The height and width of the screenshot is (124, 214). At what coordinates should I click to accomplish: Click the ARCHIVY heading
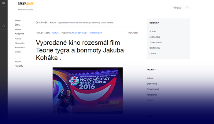151,70
